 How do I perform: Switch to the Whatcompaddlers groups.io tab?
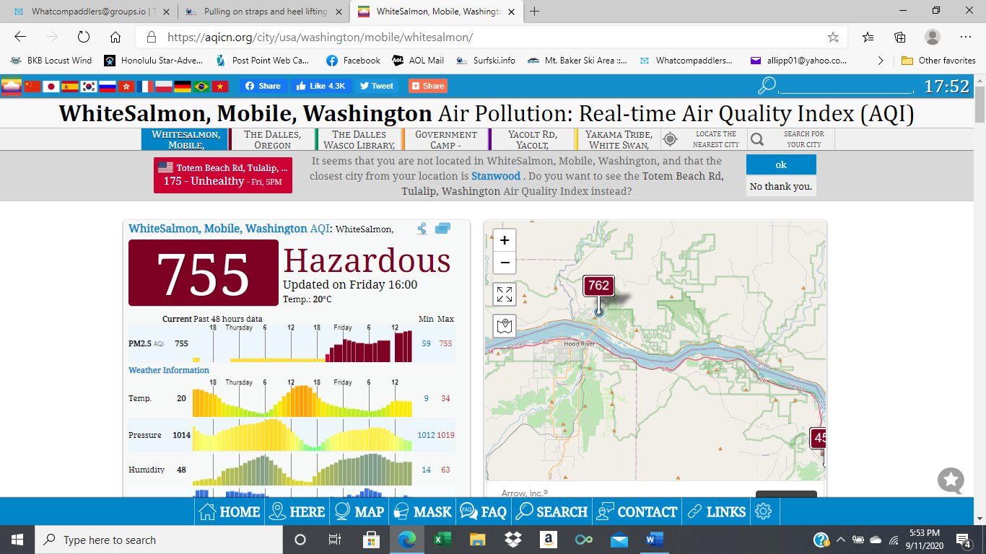tap(89, 12)
